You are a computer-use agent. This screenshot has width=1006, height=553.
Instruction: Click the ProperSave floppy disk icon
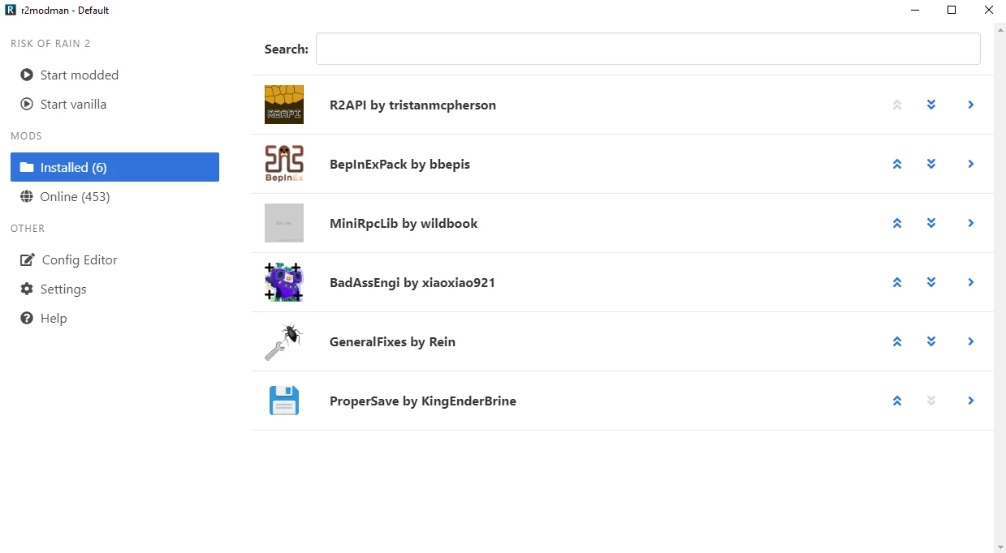[284, 401]
